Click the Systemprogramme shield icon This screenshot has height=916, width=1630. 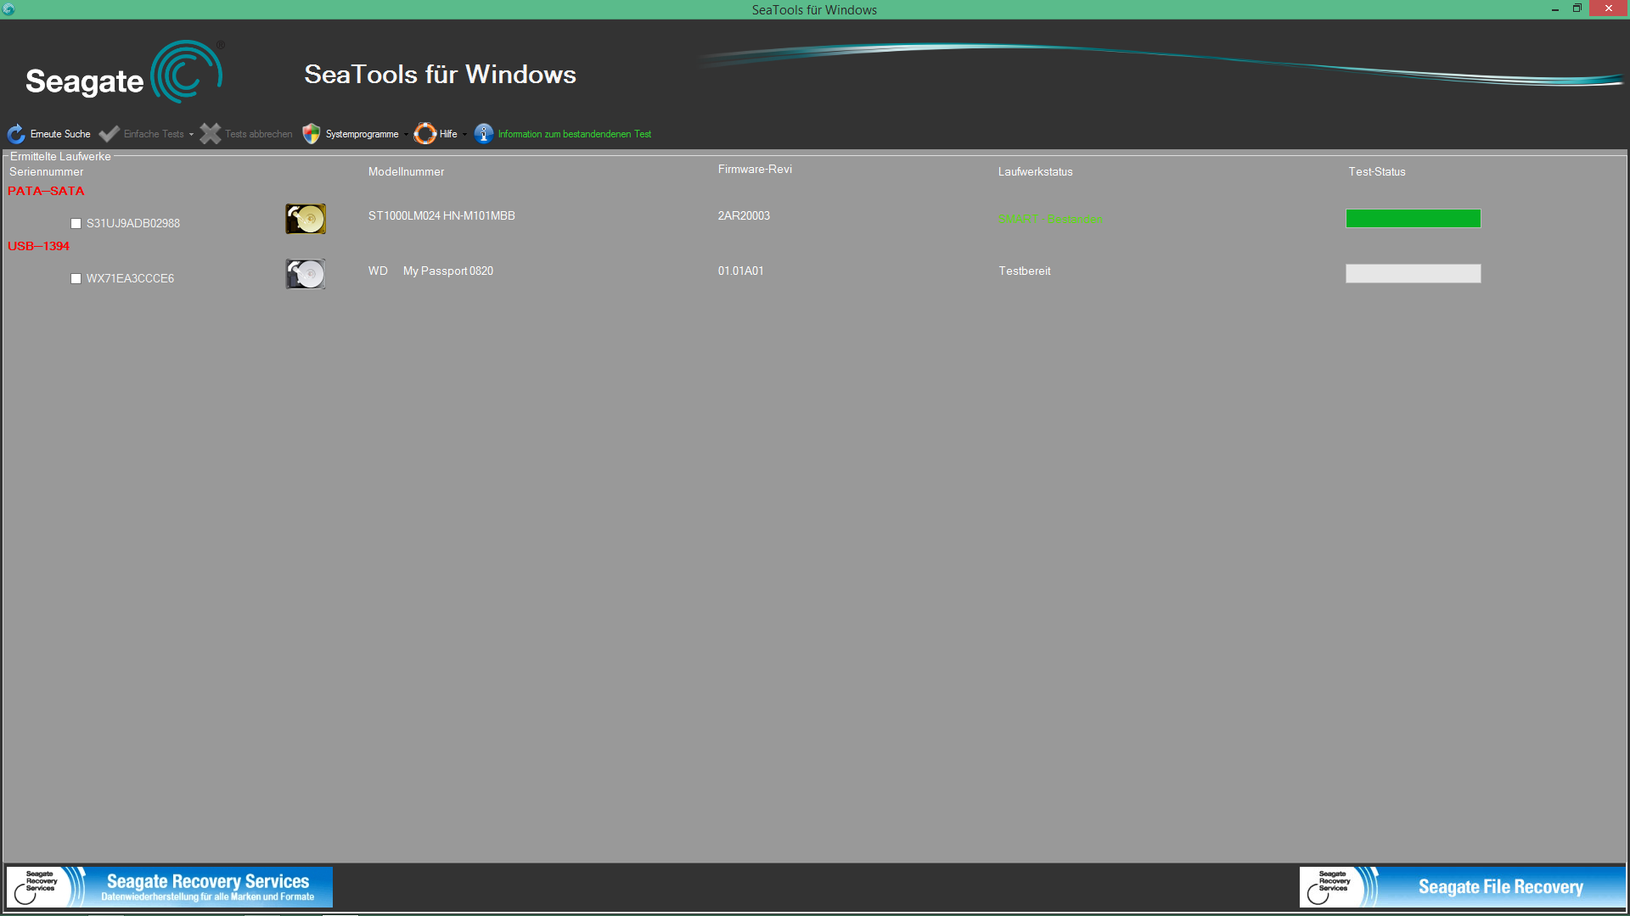click(311, 134)
